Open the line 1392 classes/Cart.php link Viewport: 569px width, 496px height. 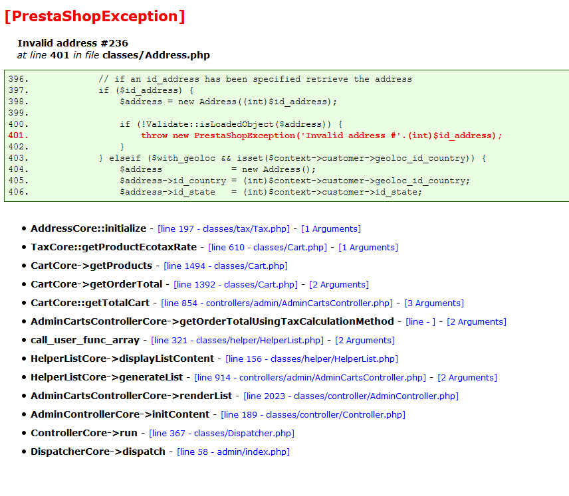(x=235, y=285)
